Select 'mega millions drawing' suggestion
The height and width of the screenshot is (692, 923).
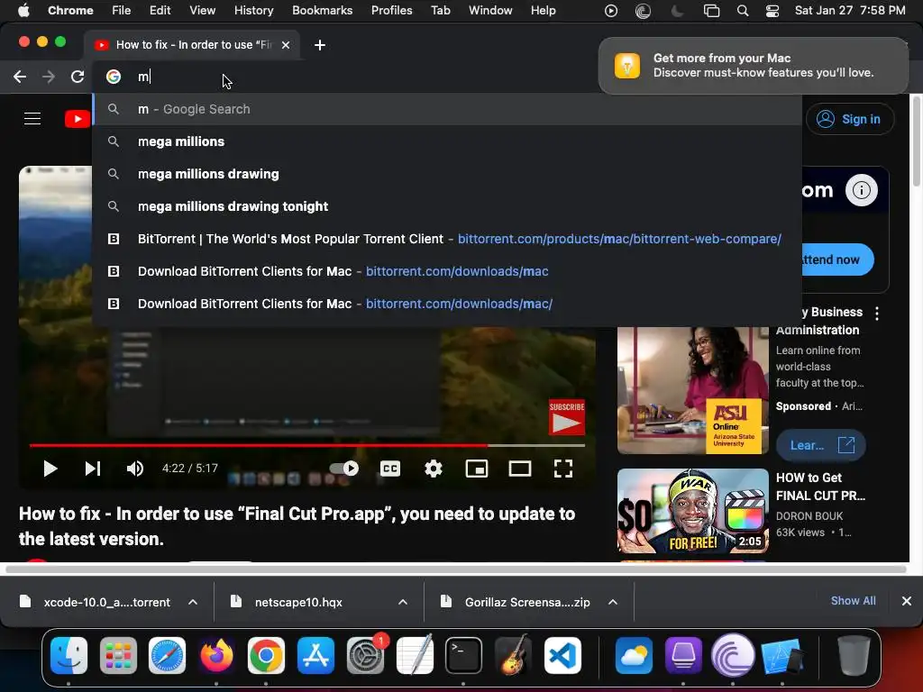pos(447,174)
